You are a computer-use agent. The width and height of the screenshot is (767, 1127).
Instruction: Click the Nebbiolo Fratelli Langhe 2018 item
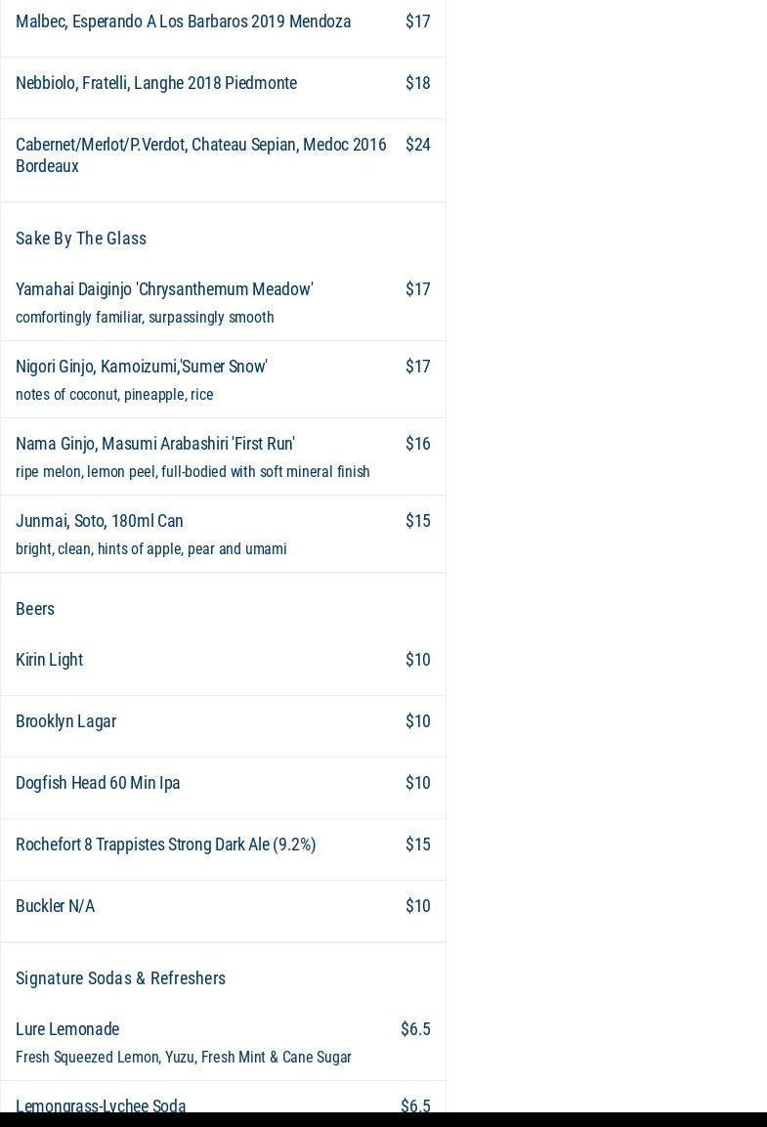[x=156, y=83]
